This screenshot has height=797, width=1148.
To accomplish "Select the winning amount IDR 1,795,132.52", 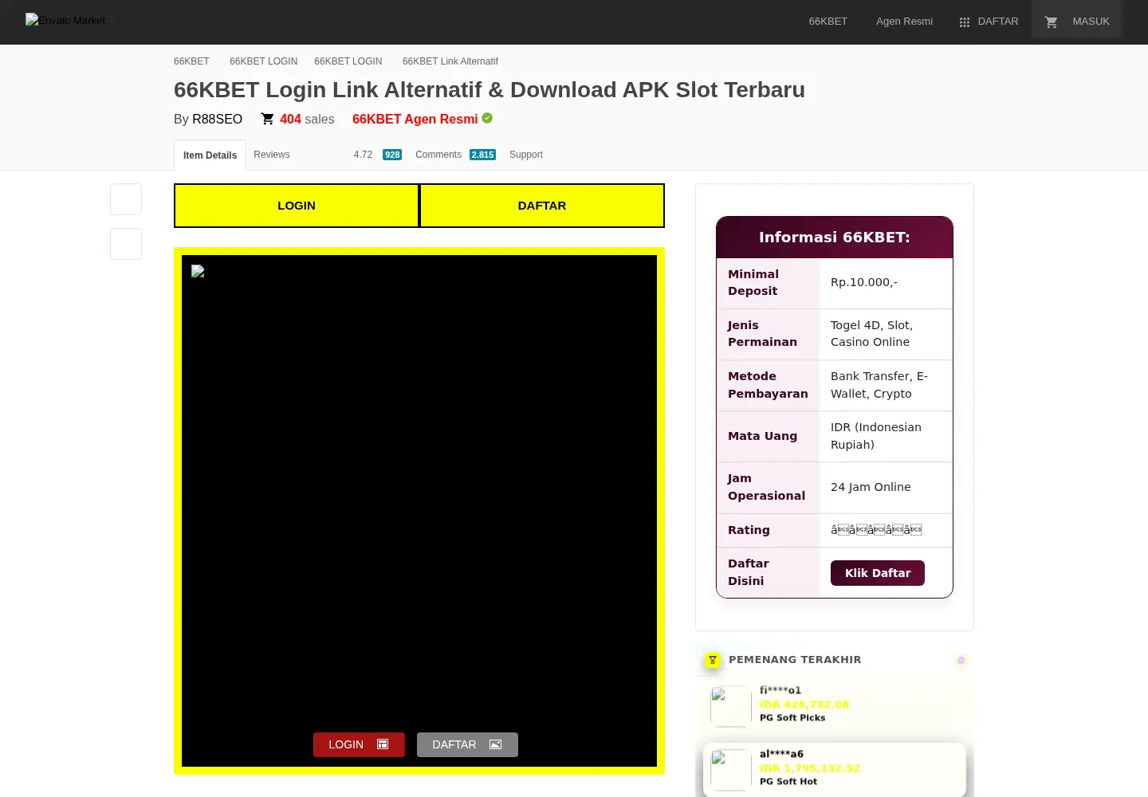I will click(x=810, y=768).
